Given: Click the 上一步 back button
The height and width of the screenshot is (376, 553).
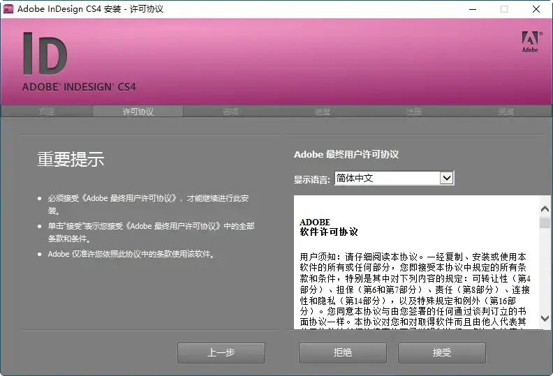Looking at the screenshot, I should coord(221,353).
